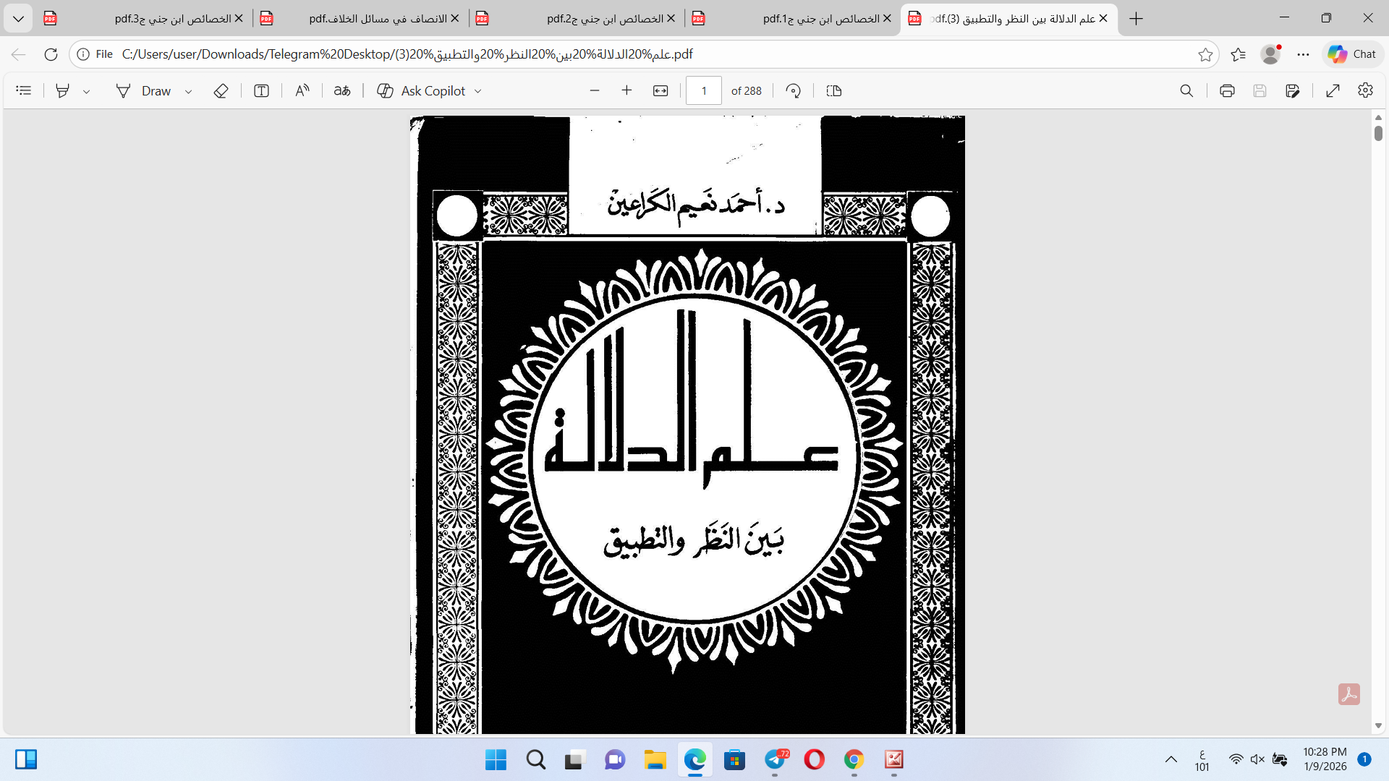This screenshot has width=1389, height=781.
Task: Choose the Add text tool
Action: (262, 90)
